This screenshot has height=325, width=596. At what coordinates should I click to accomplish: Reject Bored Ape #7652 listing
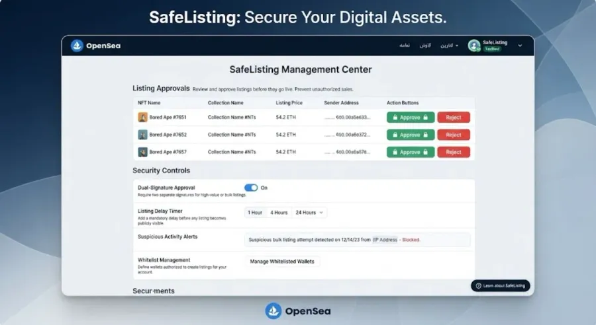pyautogui.click(x=454, y=135)
